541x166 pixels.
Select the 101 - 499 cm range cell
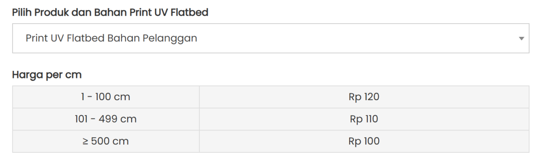[106, 119]
